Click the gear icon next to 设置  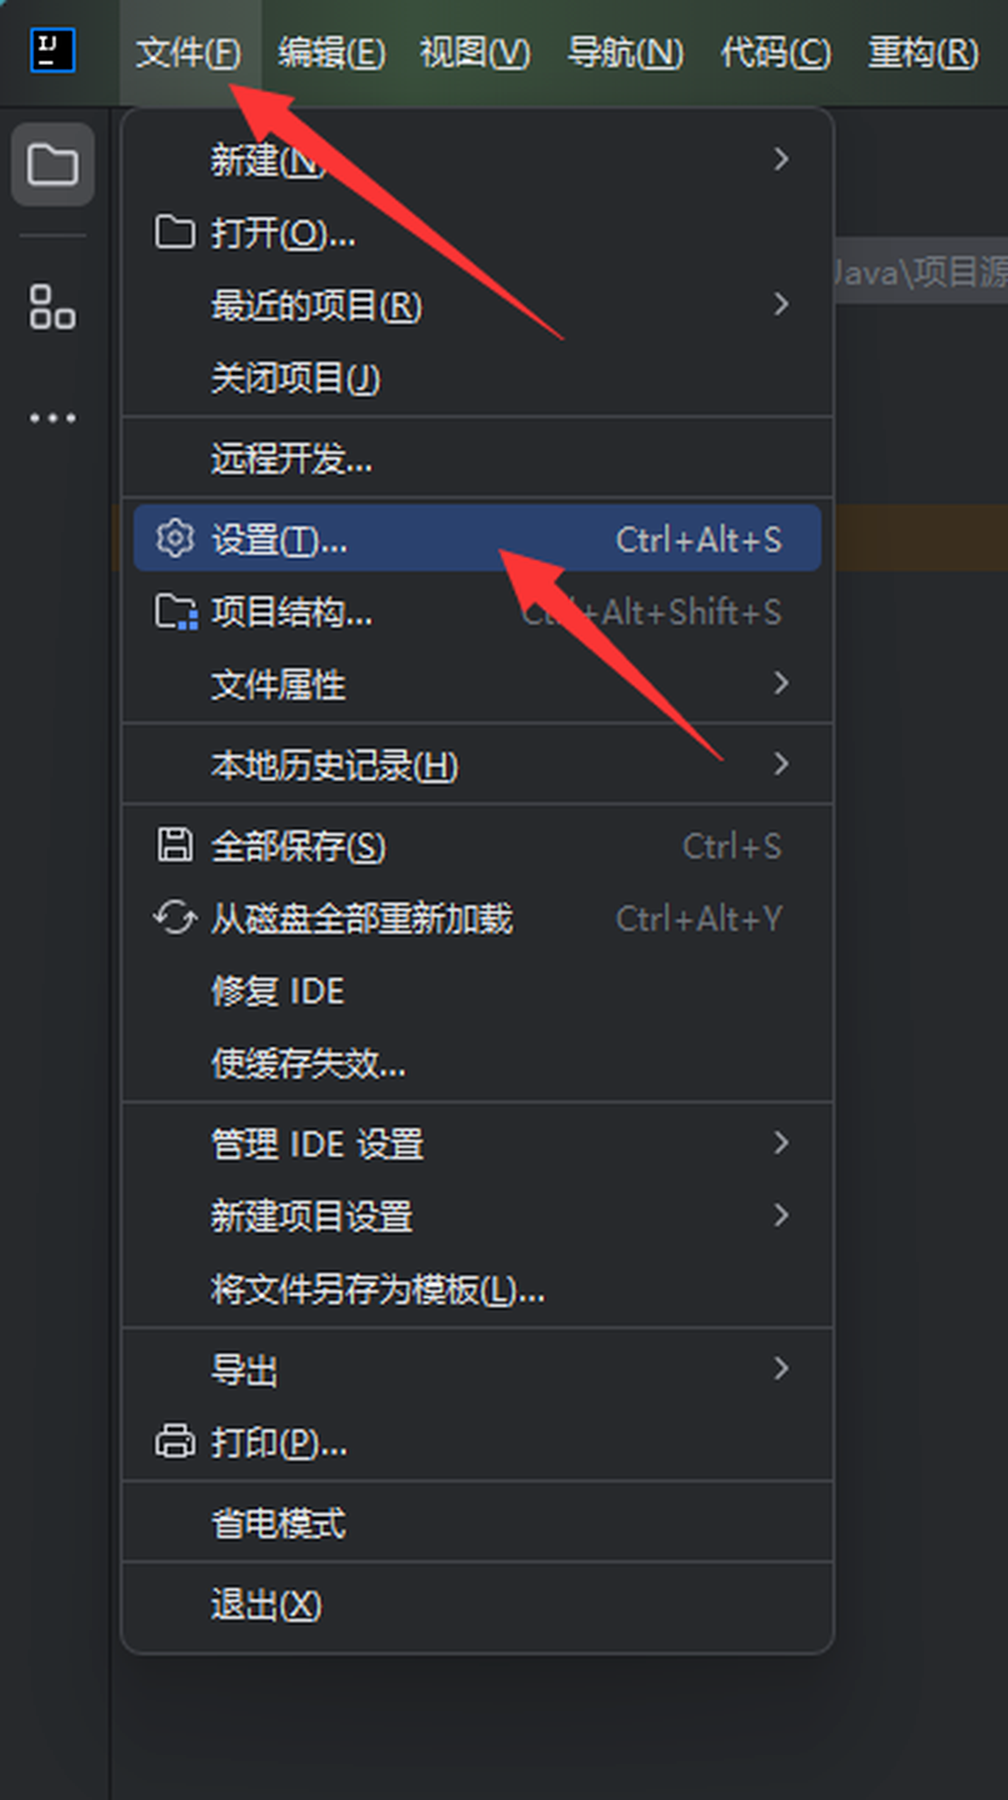[x=174, y=538]
